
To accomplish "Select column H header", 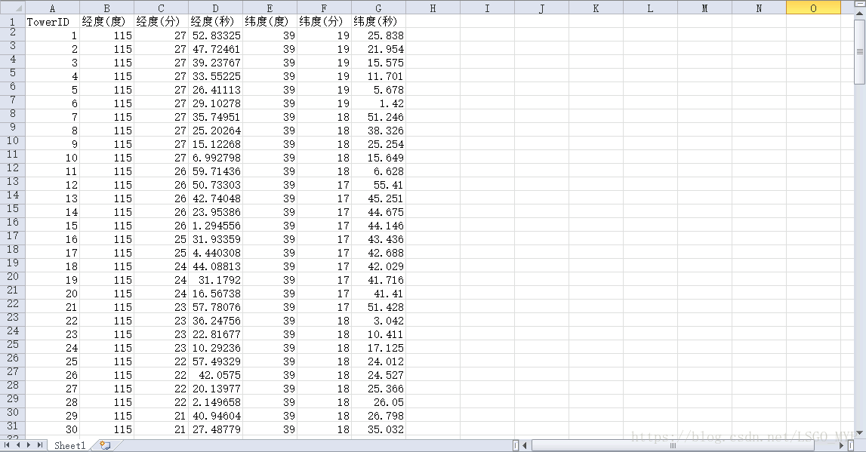I will point(433,8).
